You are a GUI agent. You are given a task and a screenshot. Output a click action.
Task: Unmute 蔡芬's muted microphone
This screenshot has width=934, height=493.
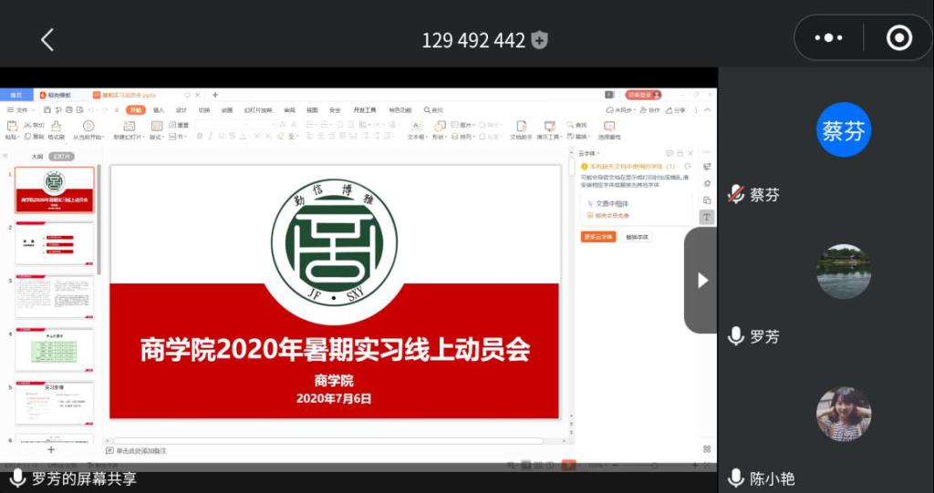click(736, 194)
